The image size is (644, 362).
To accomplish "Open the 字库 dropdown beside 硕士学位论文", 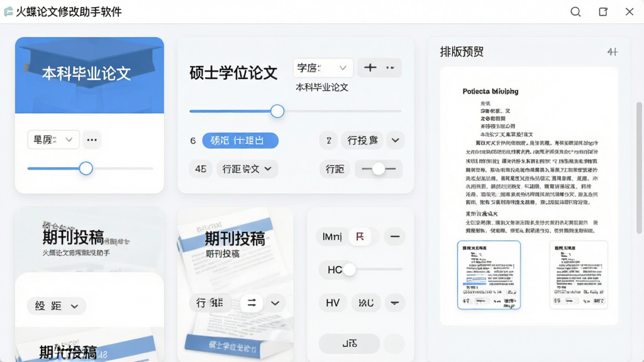I will point(323,68).
